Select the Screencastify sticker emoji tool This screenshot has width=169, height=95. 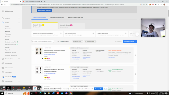click(24, 88)
